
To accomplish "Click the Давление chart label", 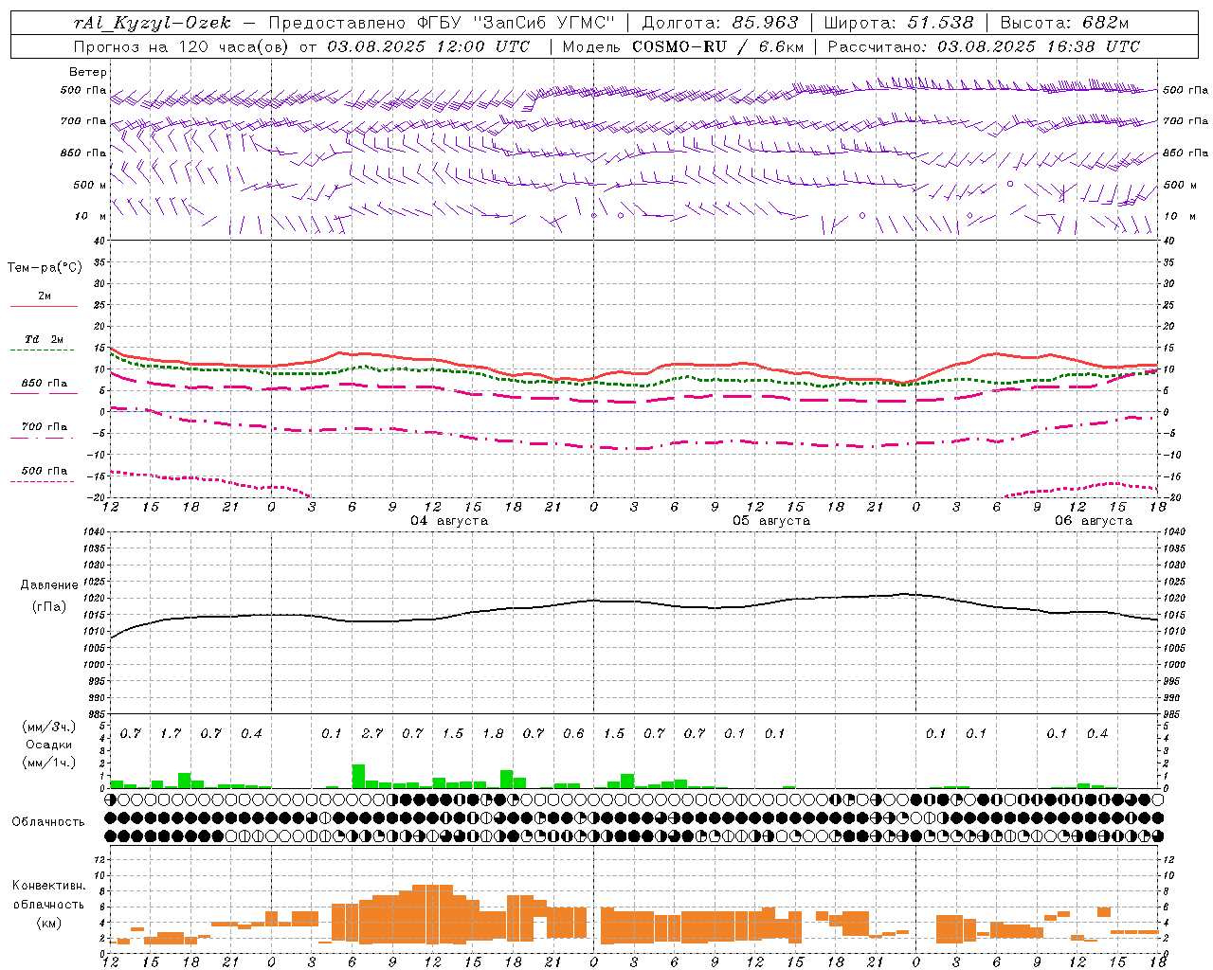I will (x=47, y=585).
